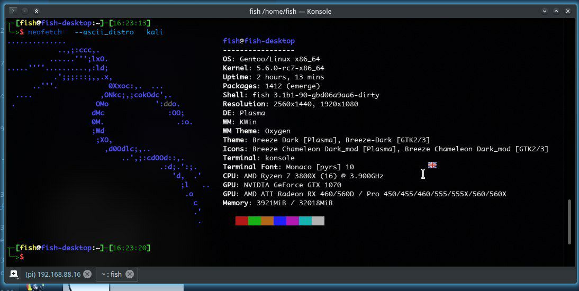The image size is (579, 291).
Task: Click the 'Packages: 1412 (emerge)' line
Action: click(x=272, y=86)
